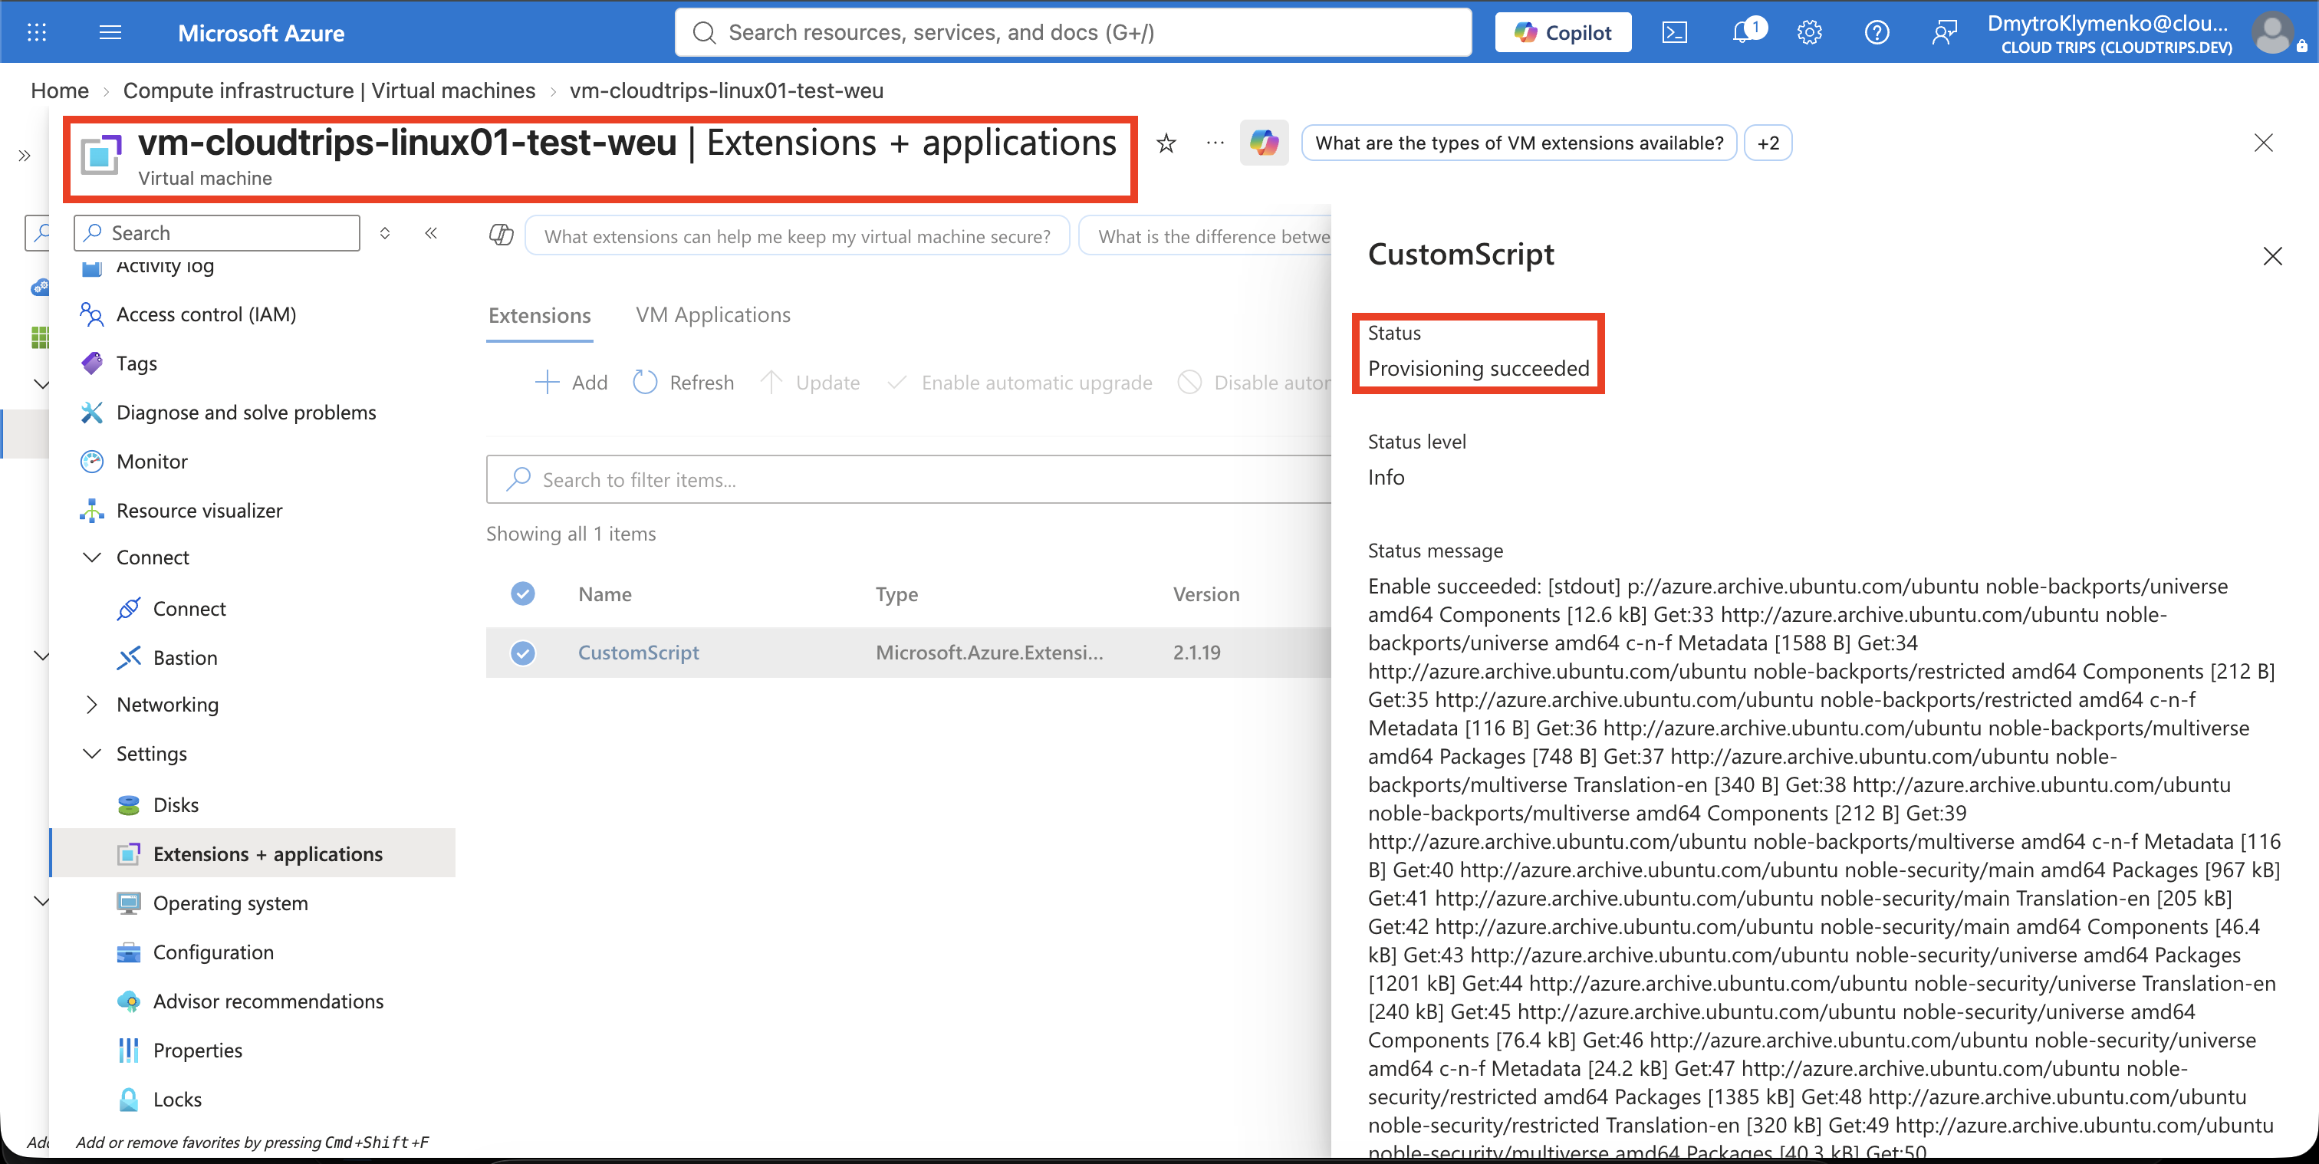
Task: Click Refresh in the toolbar
Action: point(683,383)
